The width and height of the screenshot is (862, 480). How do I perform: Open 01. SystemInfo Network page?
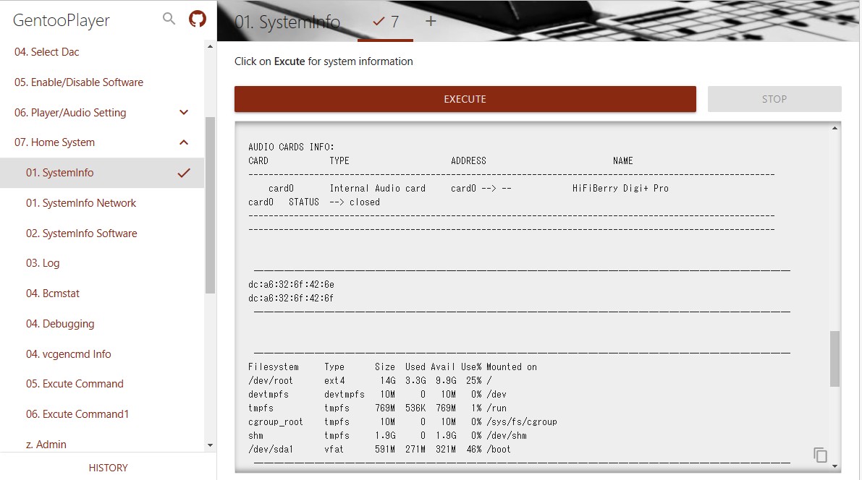pos(81,203)
